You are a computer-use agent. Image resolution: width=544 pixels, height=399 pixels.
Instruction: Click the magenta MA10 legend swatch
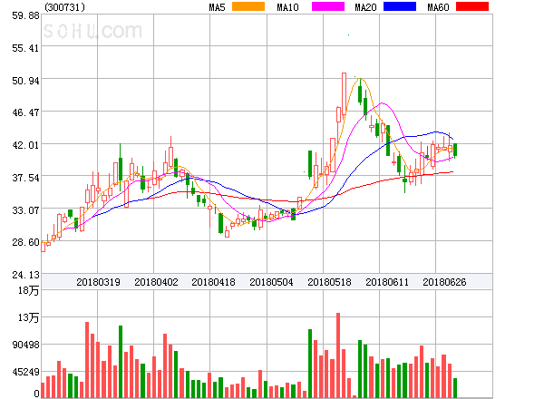(x=328, y=6)
